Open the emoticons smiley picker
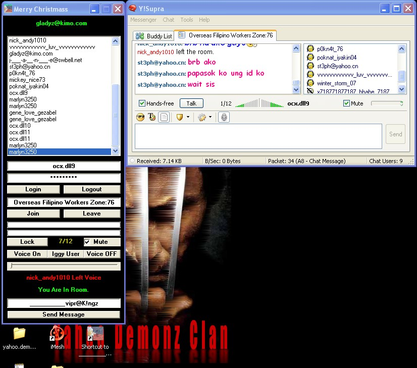 click(x=140, y=117)
